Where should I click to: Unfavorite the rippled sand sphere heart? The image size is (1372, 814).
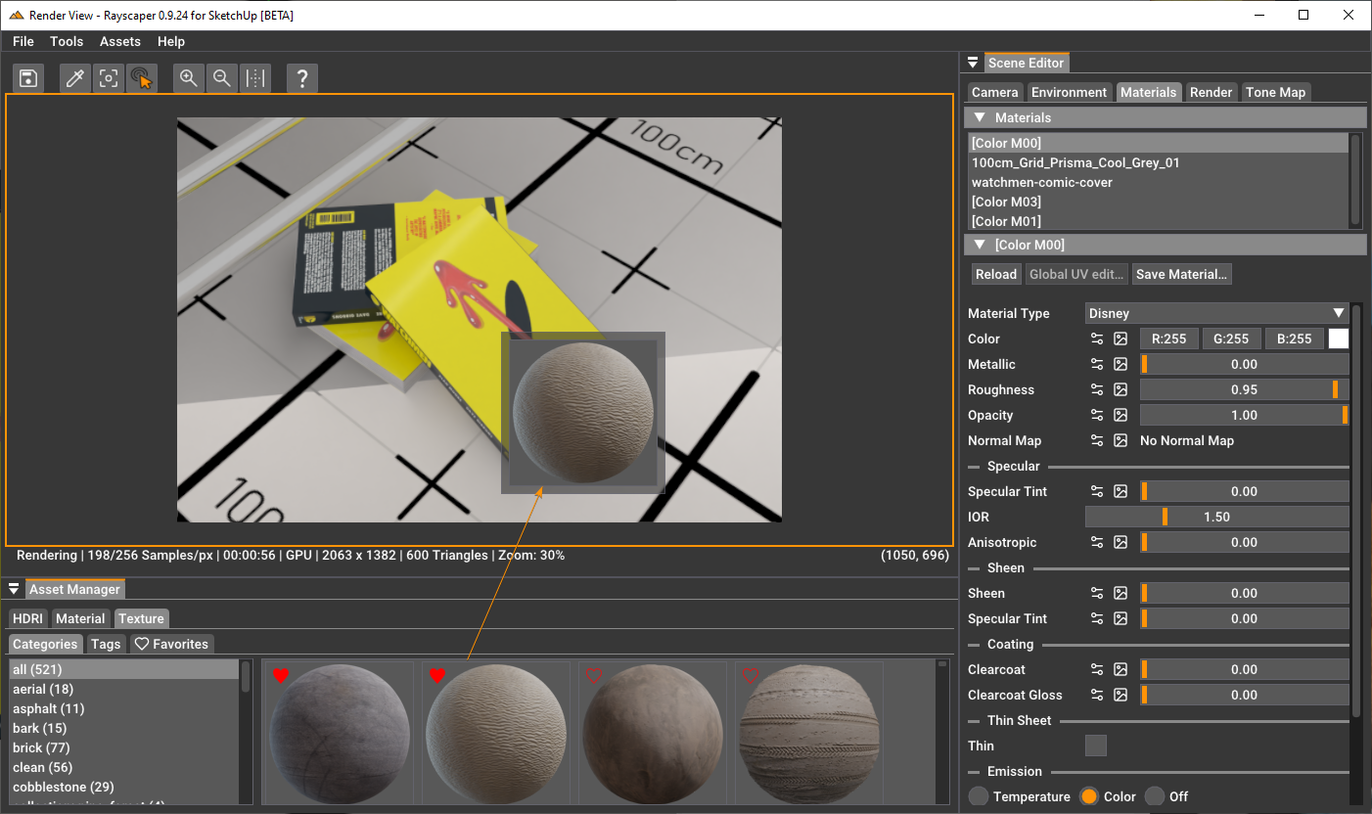click(x=437, y=675)
